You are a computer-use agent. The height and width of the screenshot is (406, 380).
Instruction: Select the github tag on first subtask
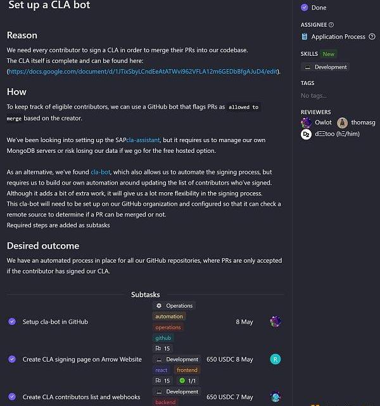(163, 338)
